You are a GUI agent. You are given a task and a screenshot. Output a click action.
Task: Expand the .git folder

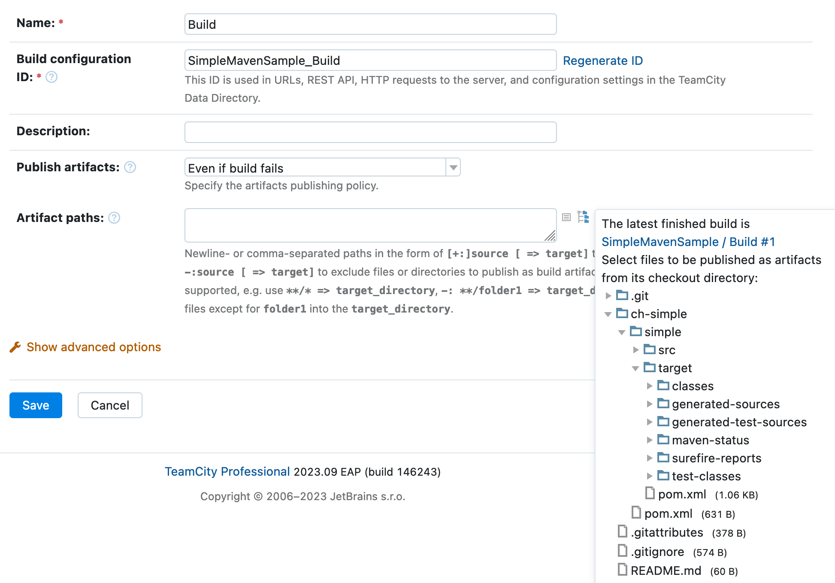coord(608,296)
